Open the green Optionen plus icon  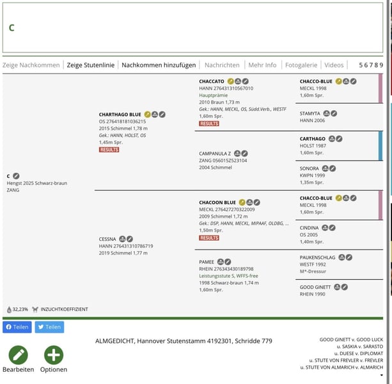[x=54, y=355]
